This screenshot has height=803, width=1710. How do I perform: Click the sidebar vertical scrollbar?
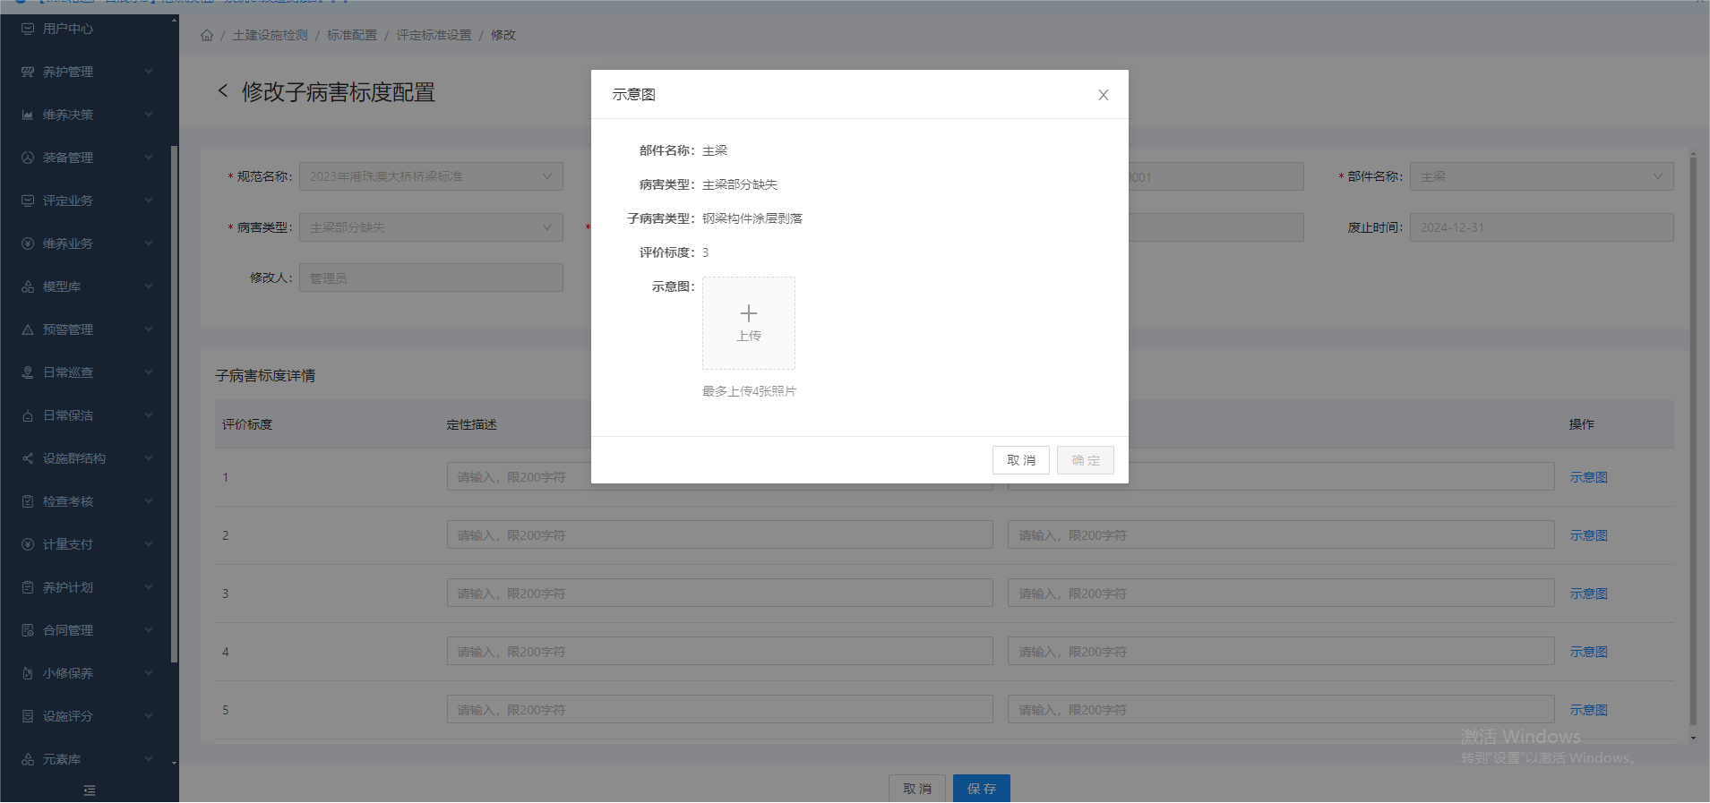coord(174,403)
